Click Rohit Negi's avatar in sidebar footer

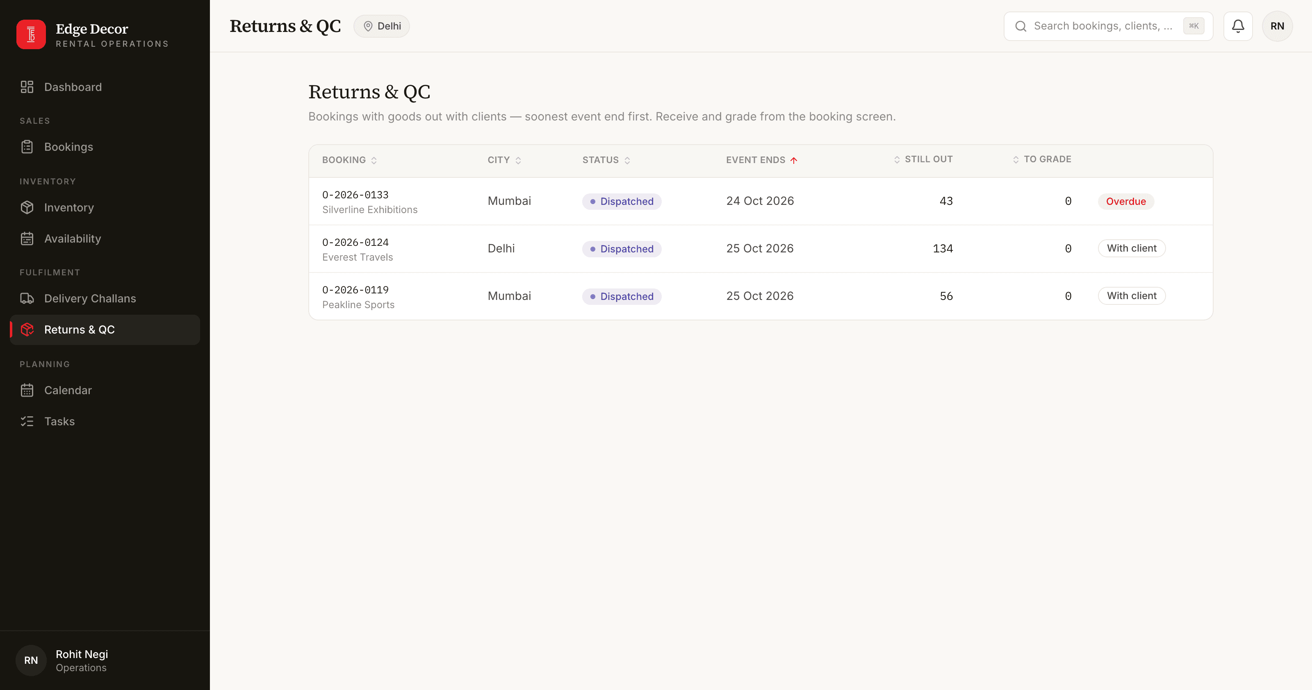(x=31, y=660)
